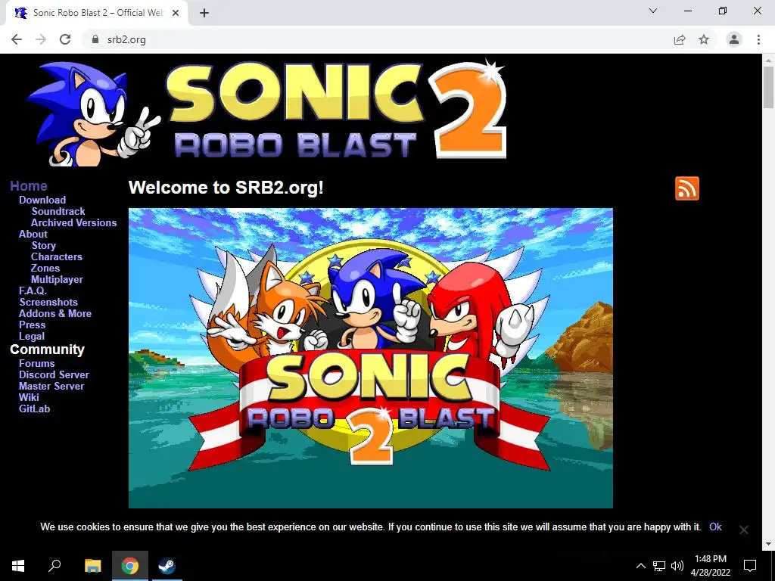Viewport: 775px width, 581px height.
Task: Open the Zones page link
Action: [45, 269]
